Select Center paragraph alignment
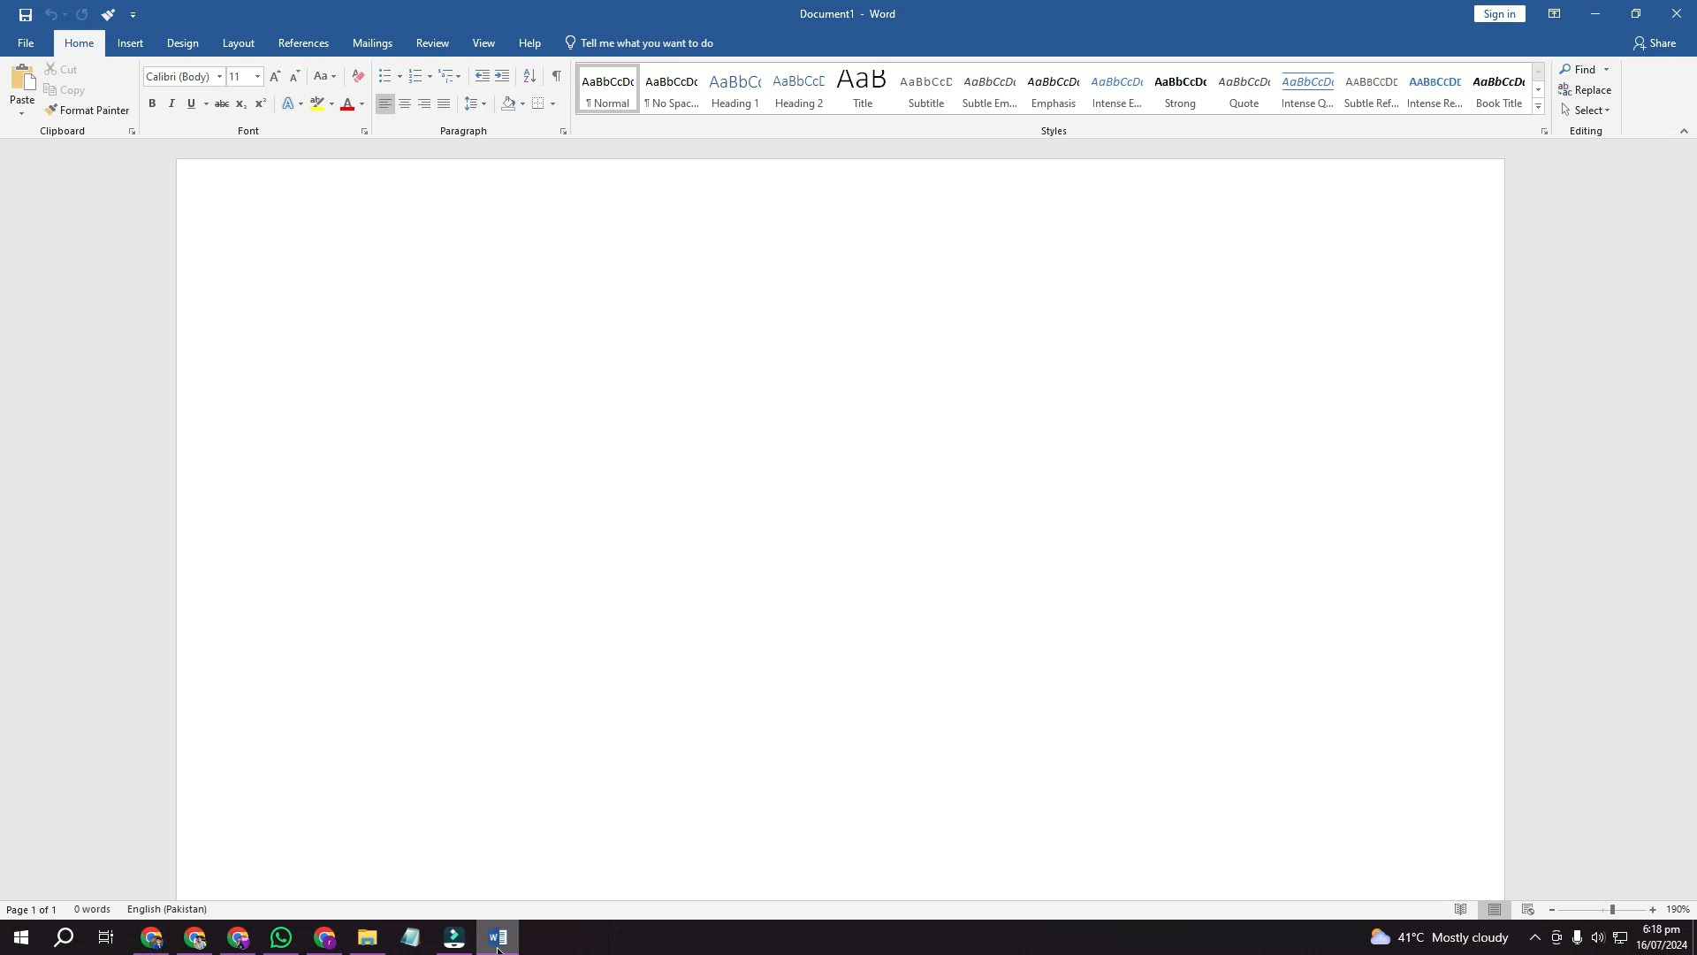 [x=405, y=103]
